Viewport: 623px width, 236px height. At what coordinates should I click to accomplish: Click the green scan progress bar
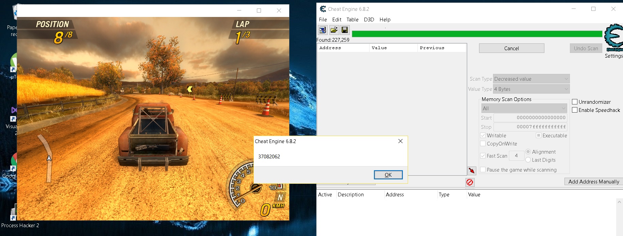[477, 34]
